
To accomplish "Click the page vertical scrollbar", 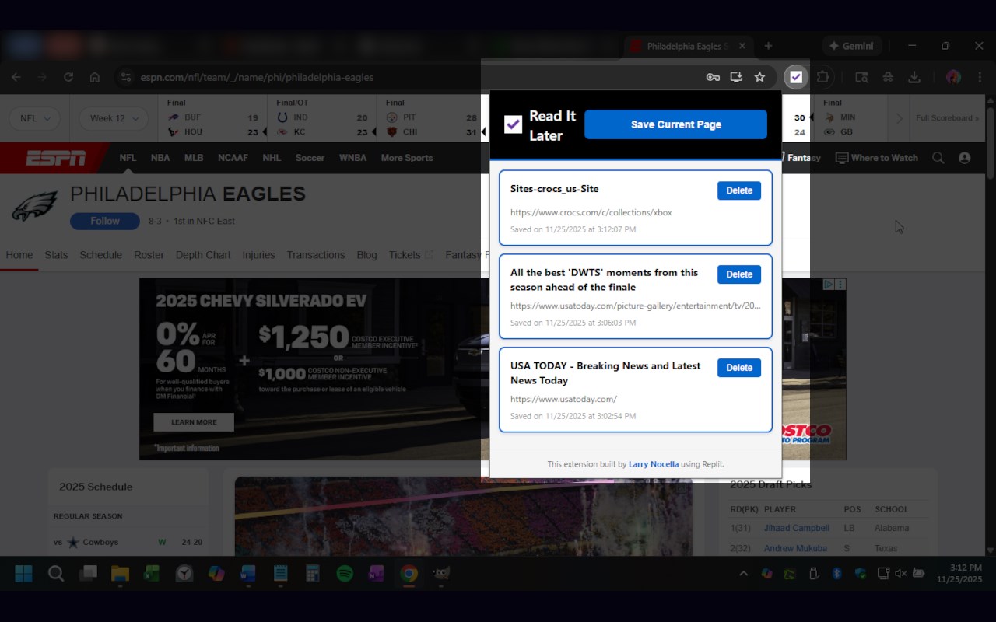I will click(991, 144).
